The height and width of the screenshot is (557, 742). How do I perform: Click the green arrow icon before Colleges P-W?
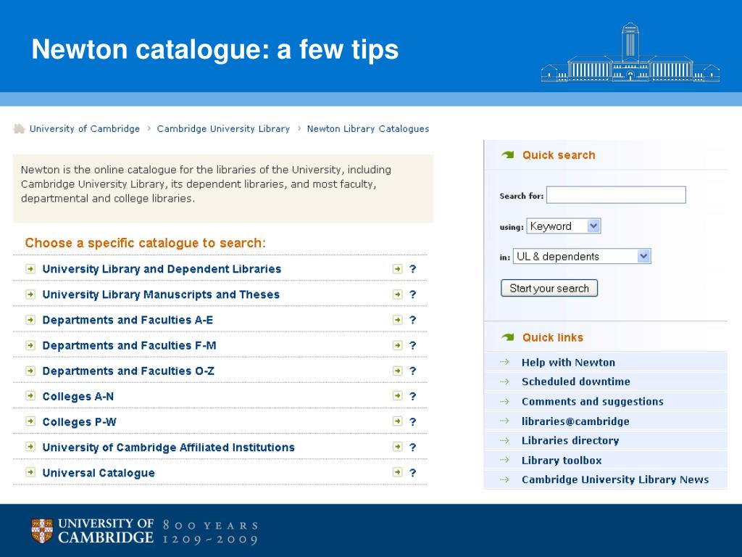pyautogui.click(x=30, y=421)
